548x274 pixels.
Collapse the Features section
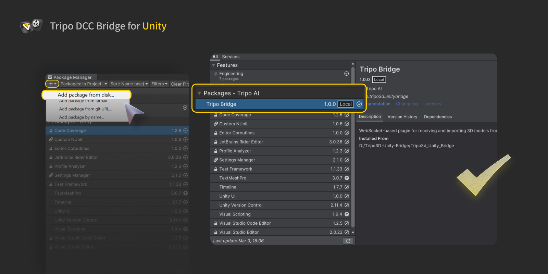[x=213, y=65]
